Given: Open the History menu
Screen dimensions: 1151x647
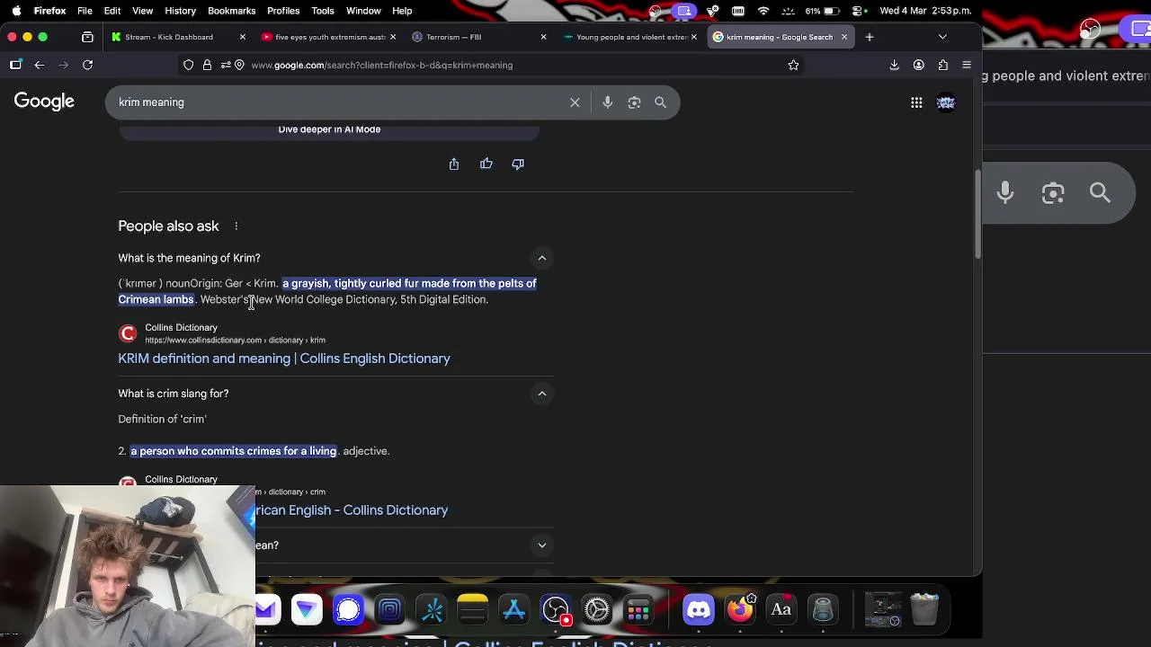Looking at the screenshot, I should [180, 11].
